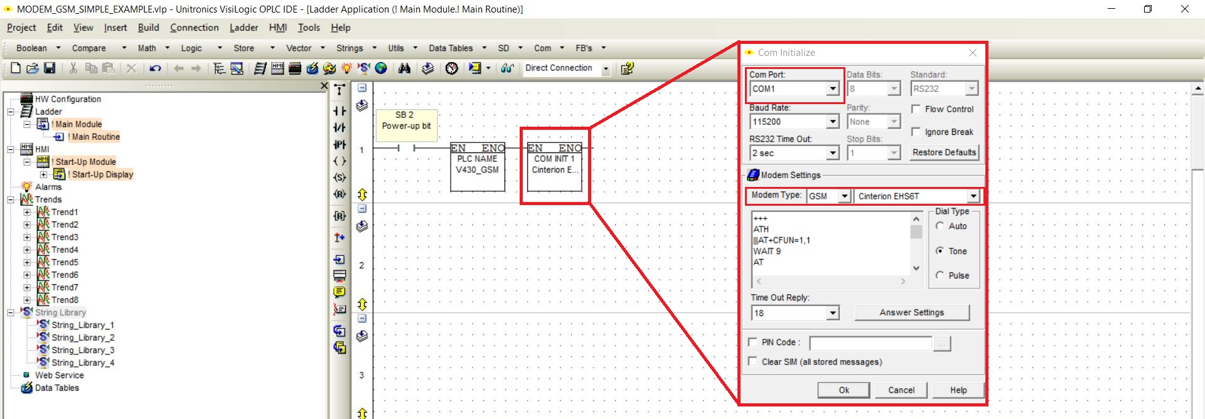The height and width of the screenshot is (419, 1205).
Task: Select the COM INIT 1 function block
Action: 555,167
